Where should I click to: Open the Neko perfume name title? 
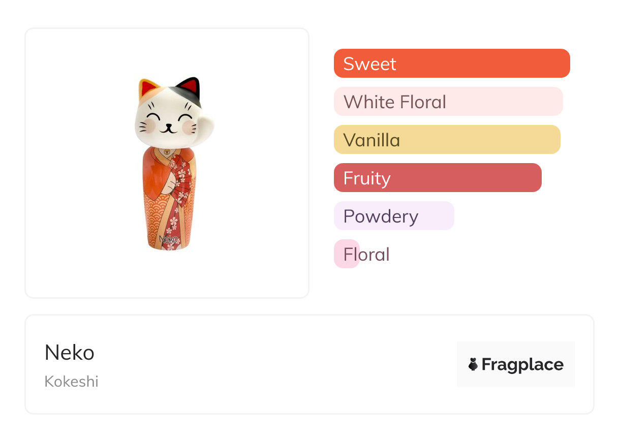point(70,353)
